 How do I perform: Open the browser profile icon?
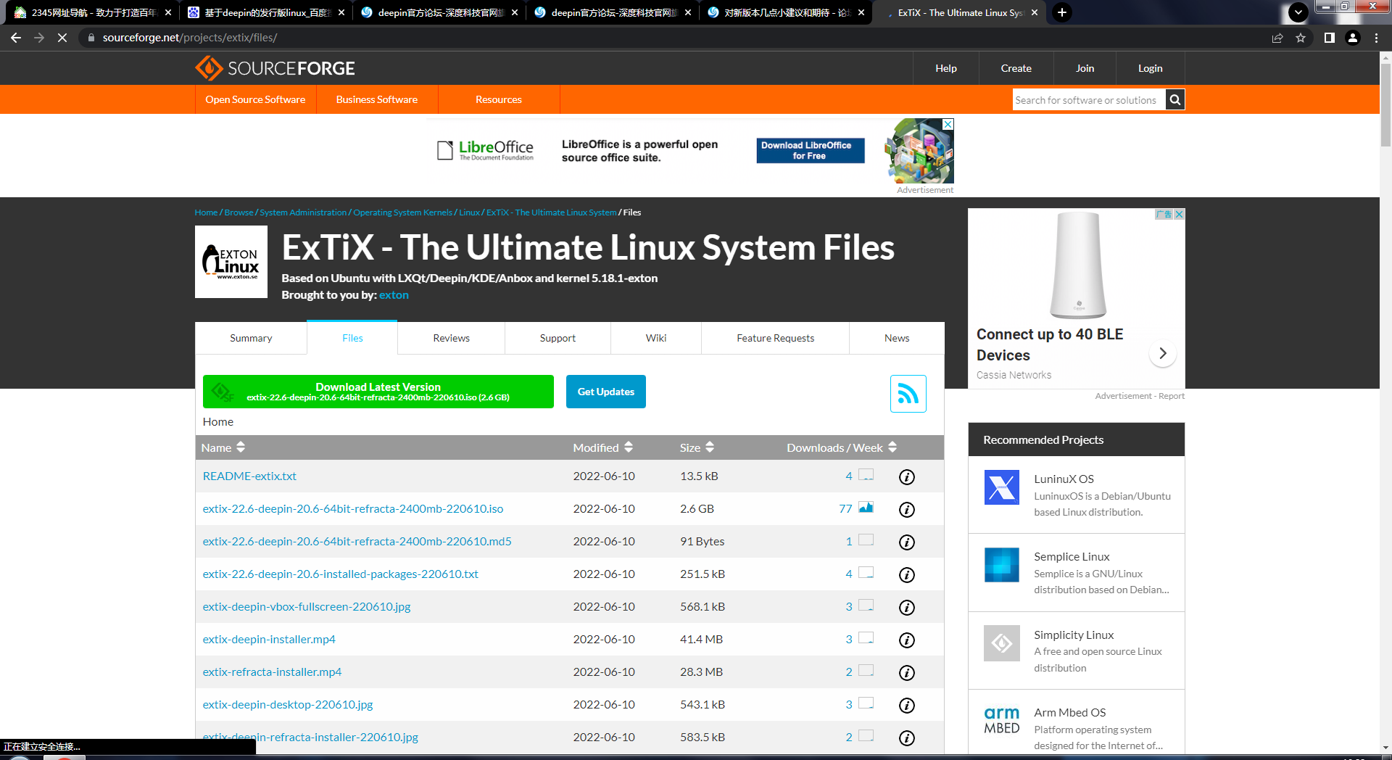pos(1353,38)
